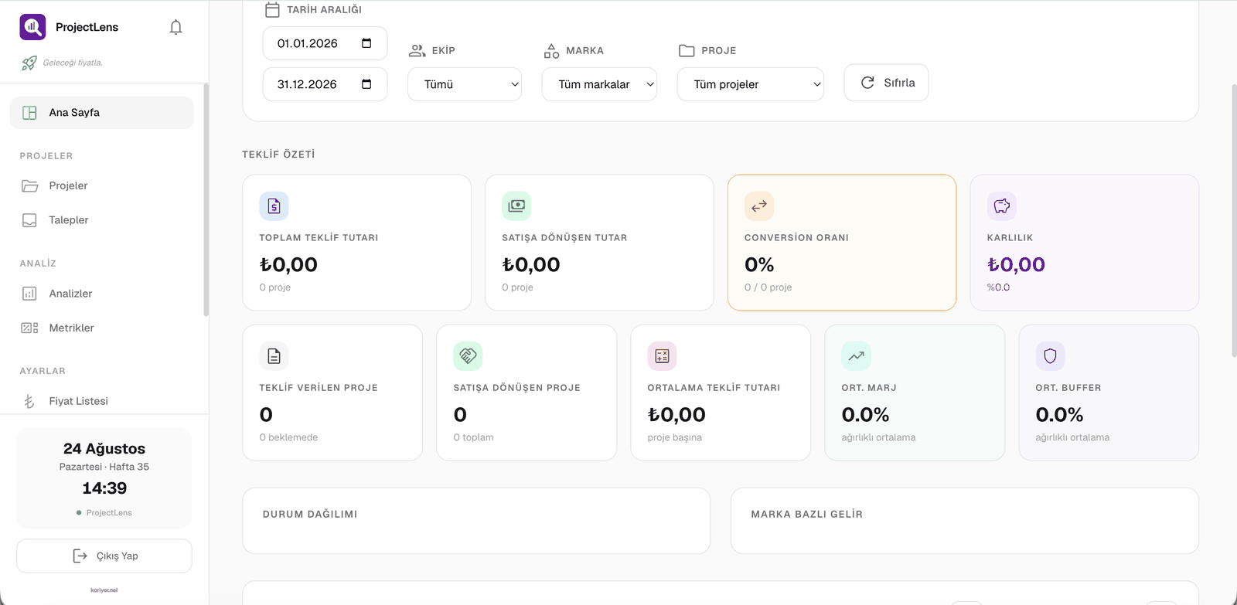Screen dimensions: 1237x605
Task: Click the 24 Ağustos date text
Action: [x=104, y=449]
